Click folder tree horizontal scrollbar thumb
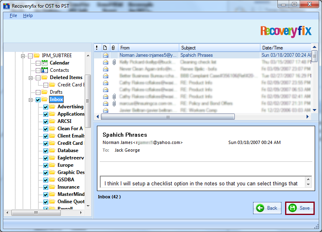322x232 pixels. [x=36, y=213]
